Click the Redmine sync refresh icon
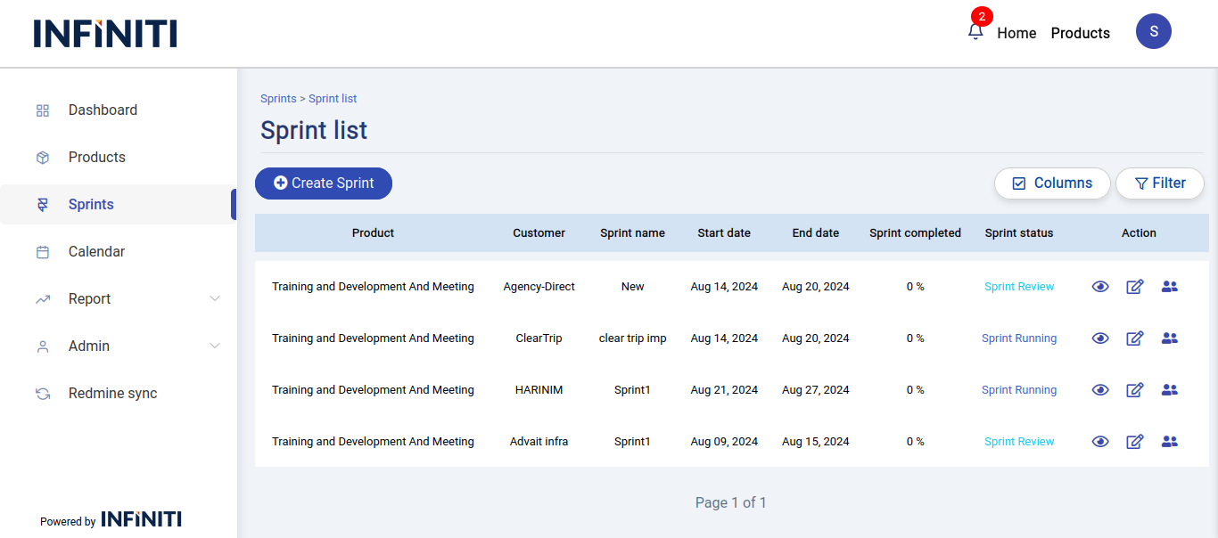The height and width of the screenshot is (538, 1218). [x=43, y=394]
